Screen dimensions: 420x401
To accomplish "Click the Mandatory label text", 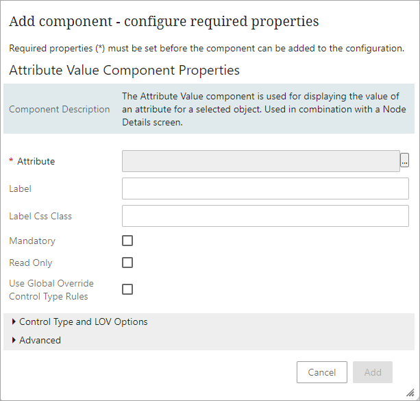I will (32, 241).
